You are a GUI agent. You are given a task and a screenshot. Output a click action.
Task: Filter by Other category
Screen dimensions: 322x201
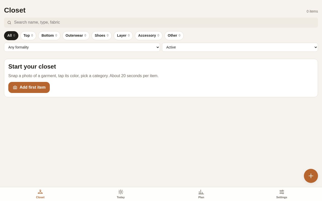(x=174, y=36)
